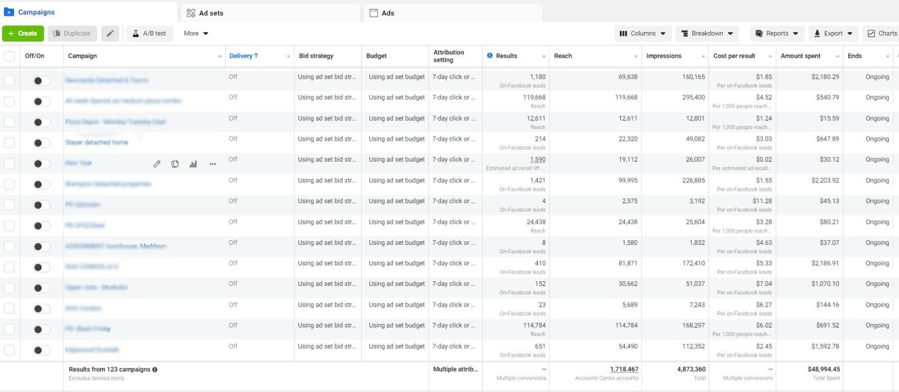Click the edit pencil icon in the hovered campaign row

tap(157, 164)
